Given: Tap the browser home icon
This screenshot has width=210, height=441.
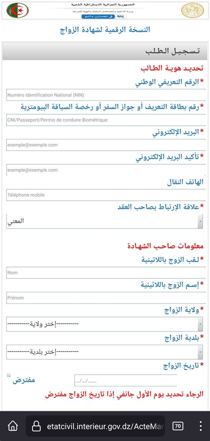Looking at the screenshot, I should [x=13, y=426].
